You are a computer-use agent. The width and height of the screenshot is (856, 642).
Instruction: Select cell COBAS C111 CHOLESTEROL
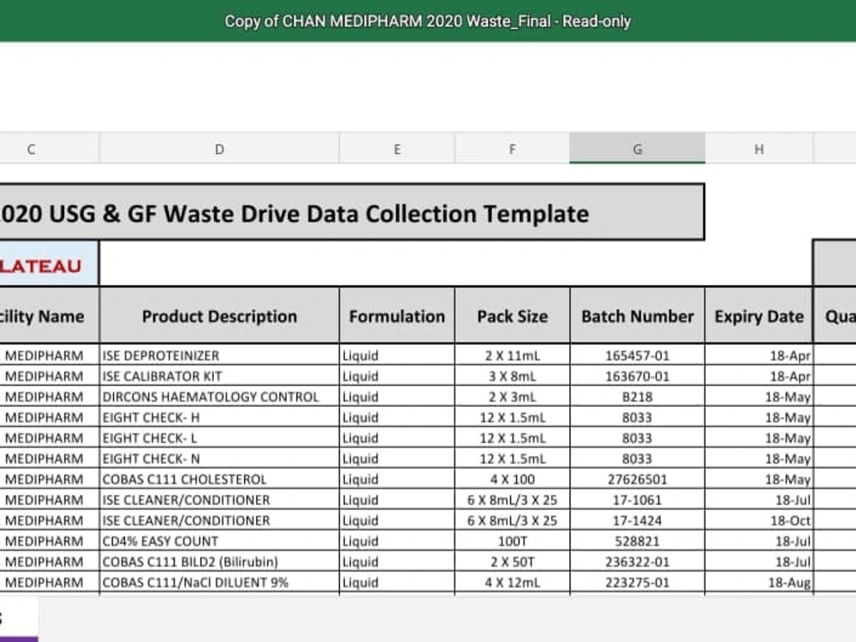pos(219,479)
